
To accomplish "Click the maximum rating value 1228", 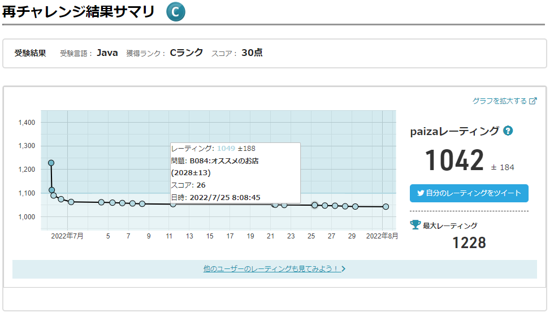I will (x=469, y=243).
